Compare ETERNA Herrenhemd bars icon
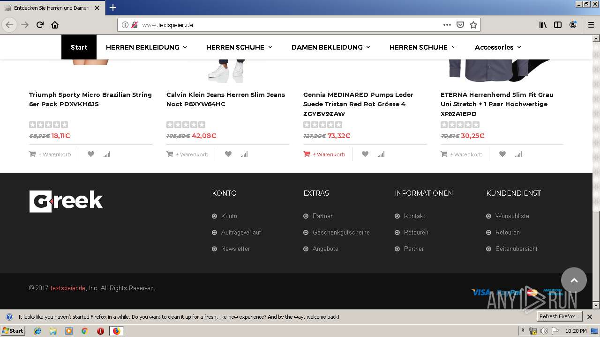This screenshot has height=337, width=600. (x=518, y=154)
